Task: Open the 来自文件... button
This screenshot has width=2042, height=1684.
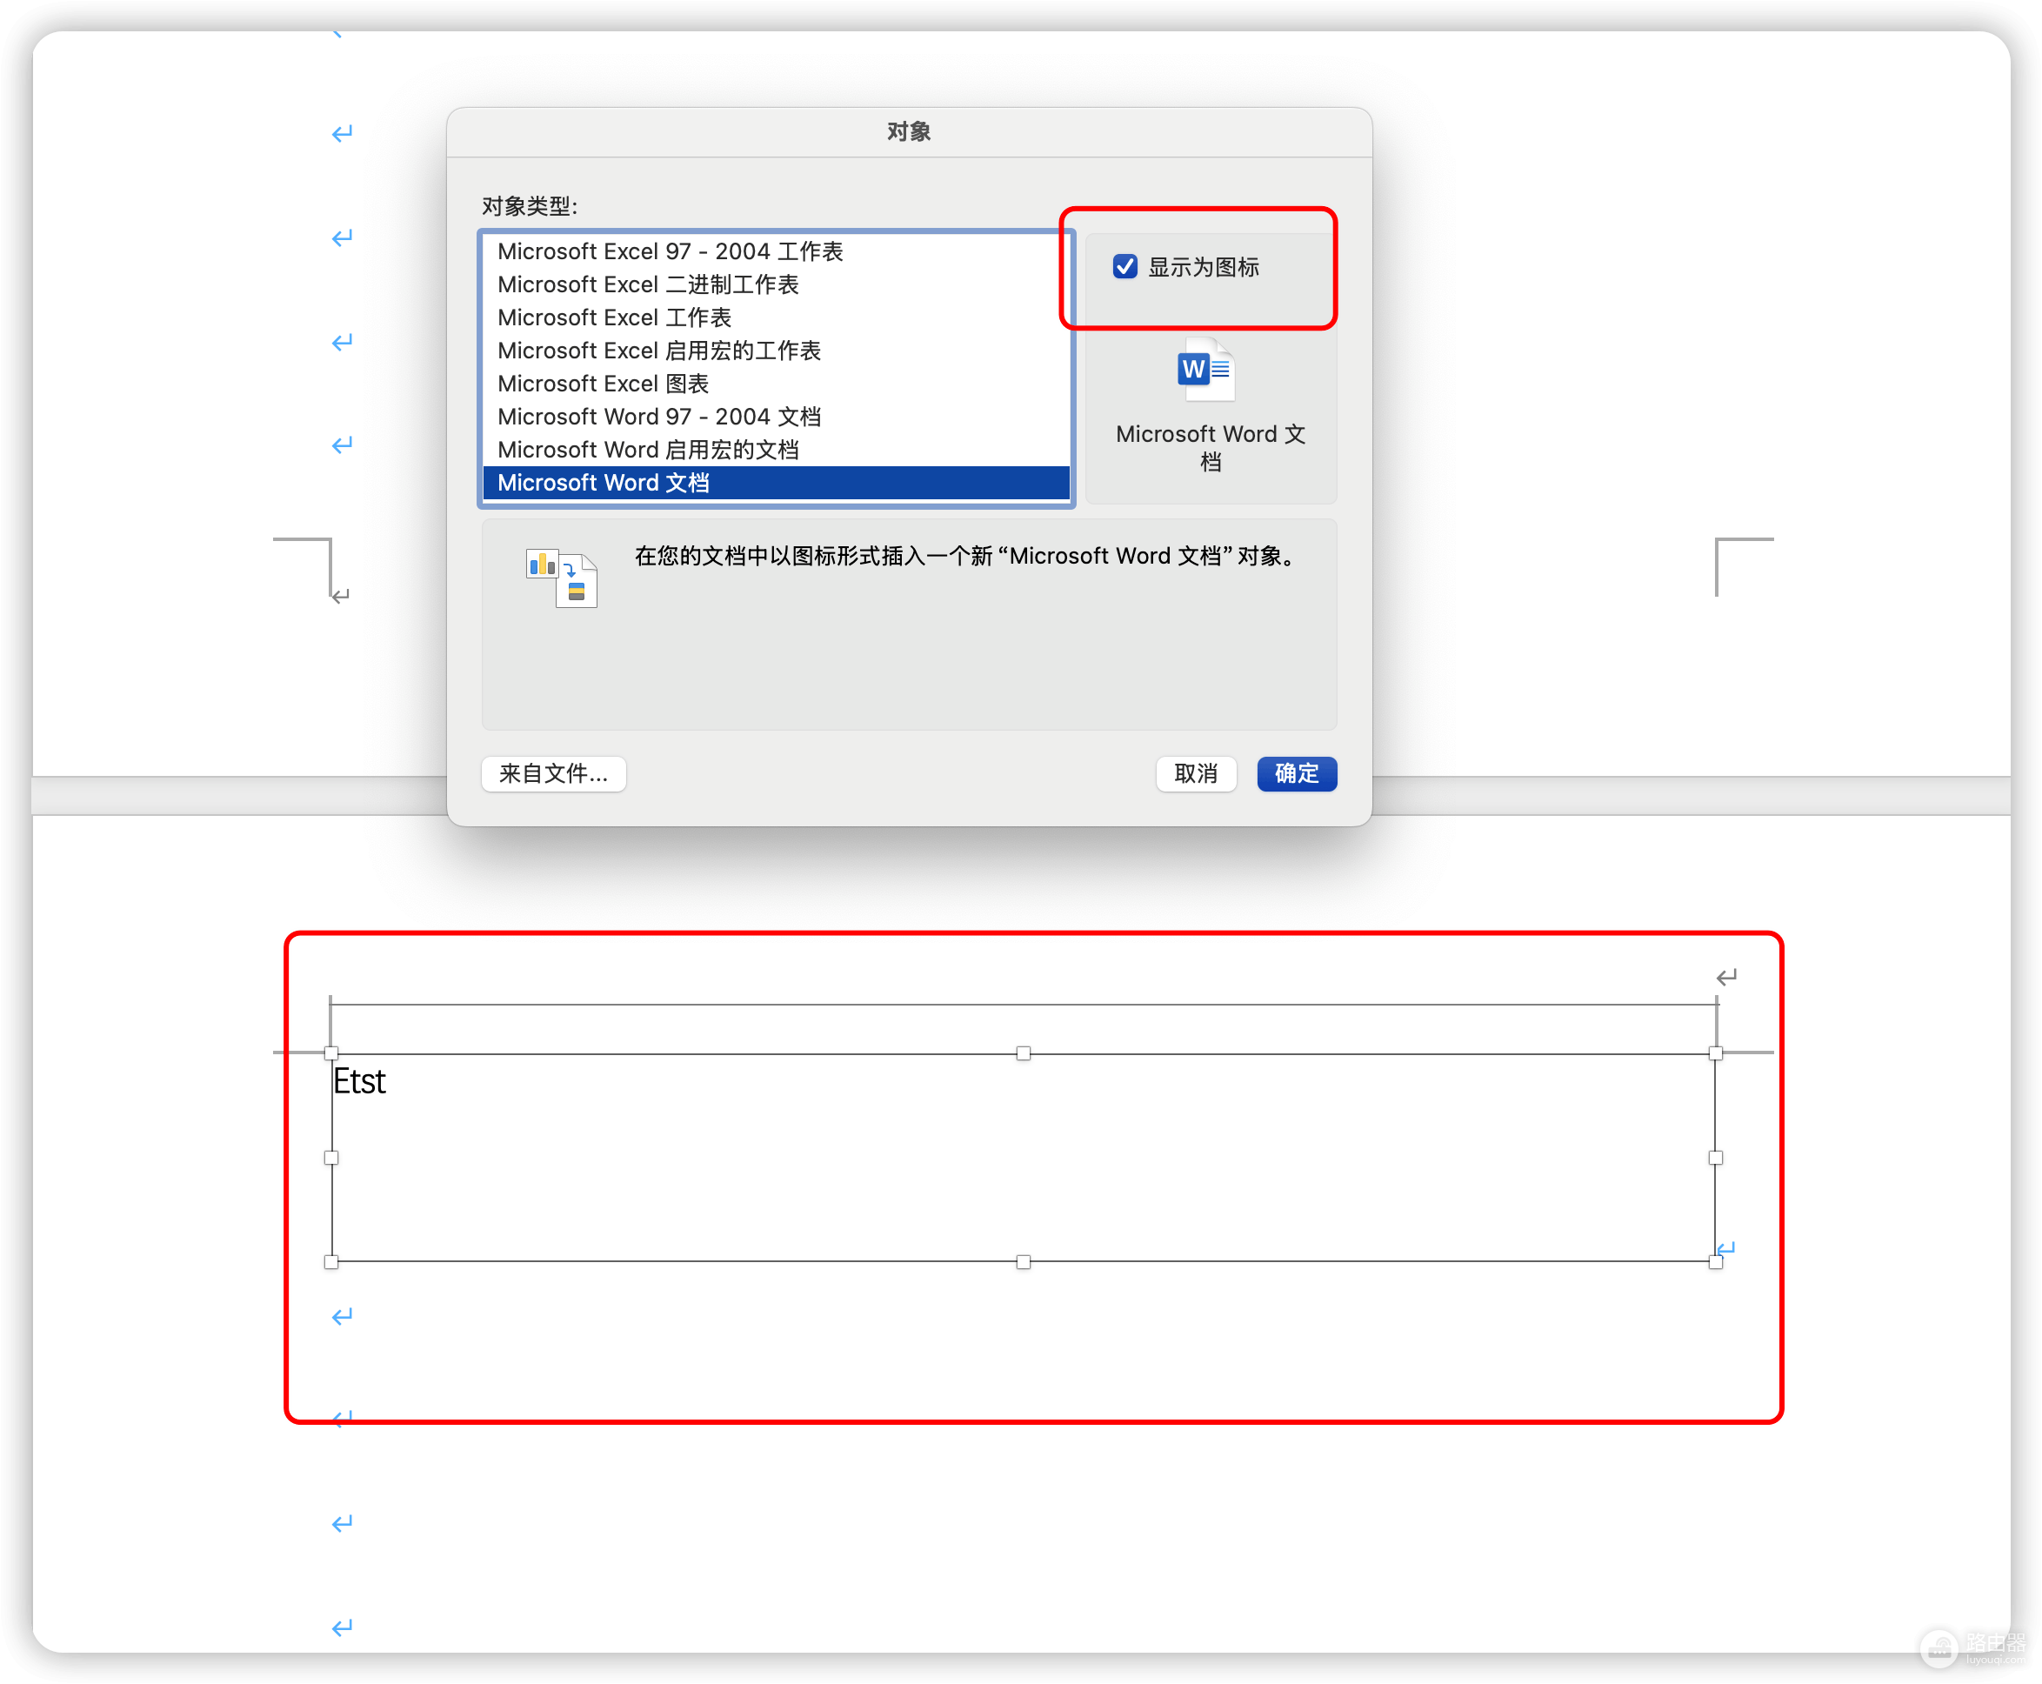Action: click(554, 773)
